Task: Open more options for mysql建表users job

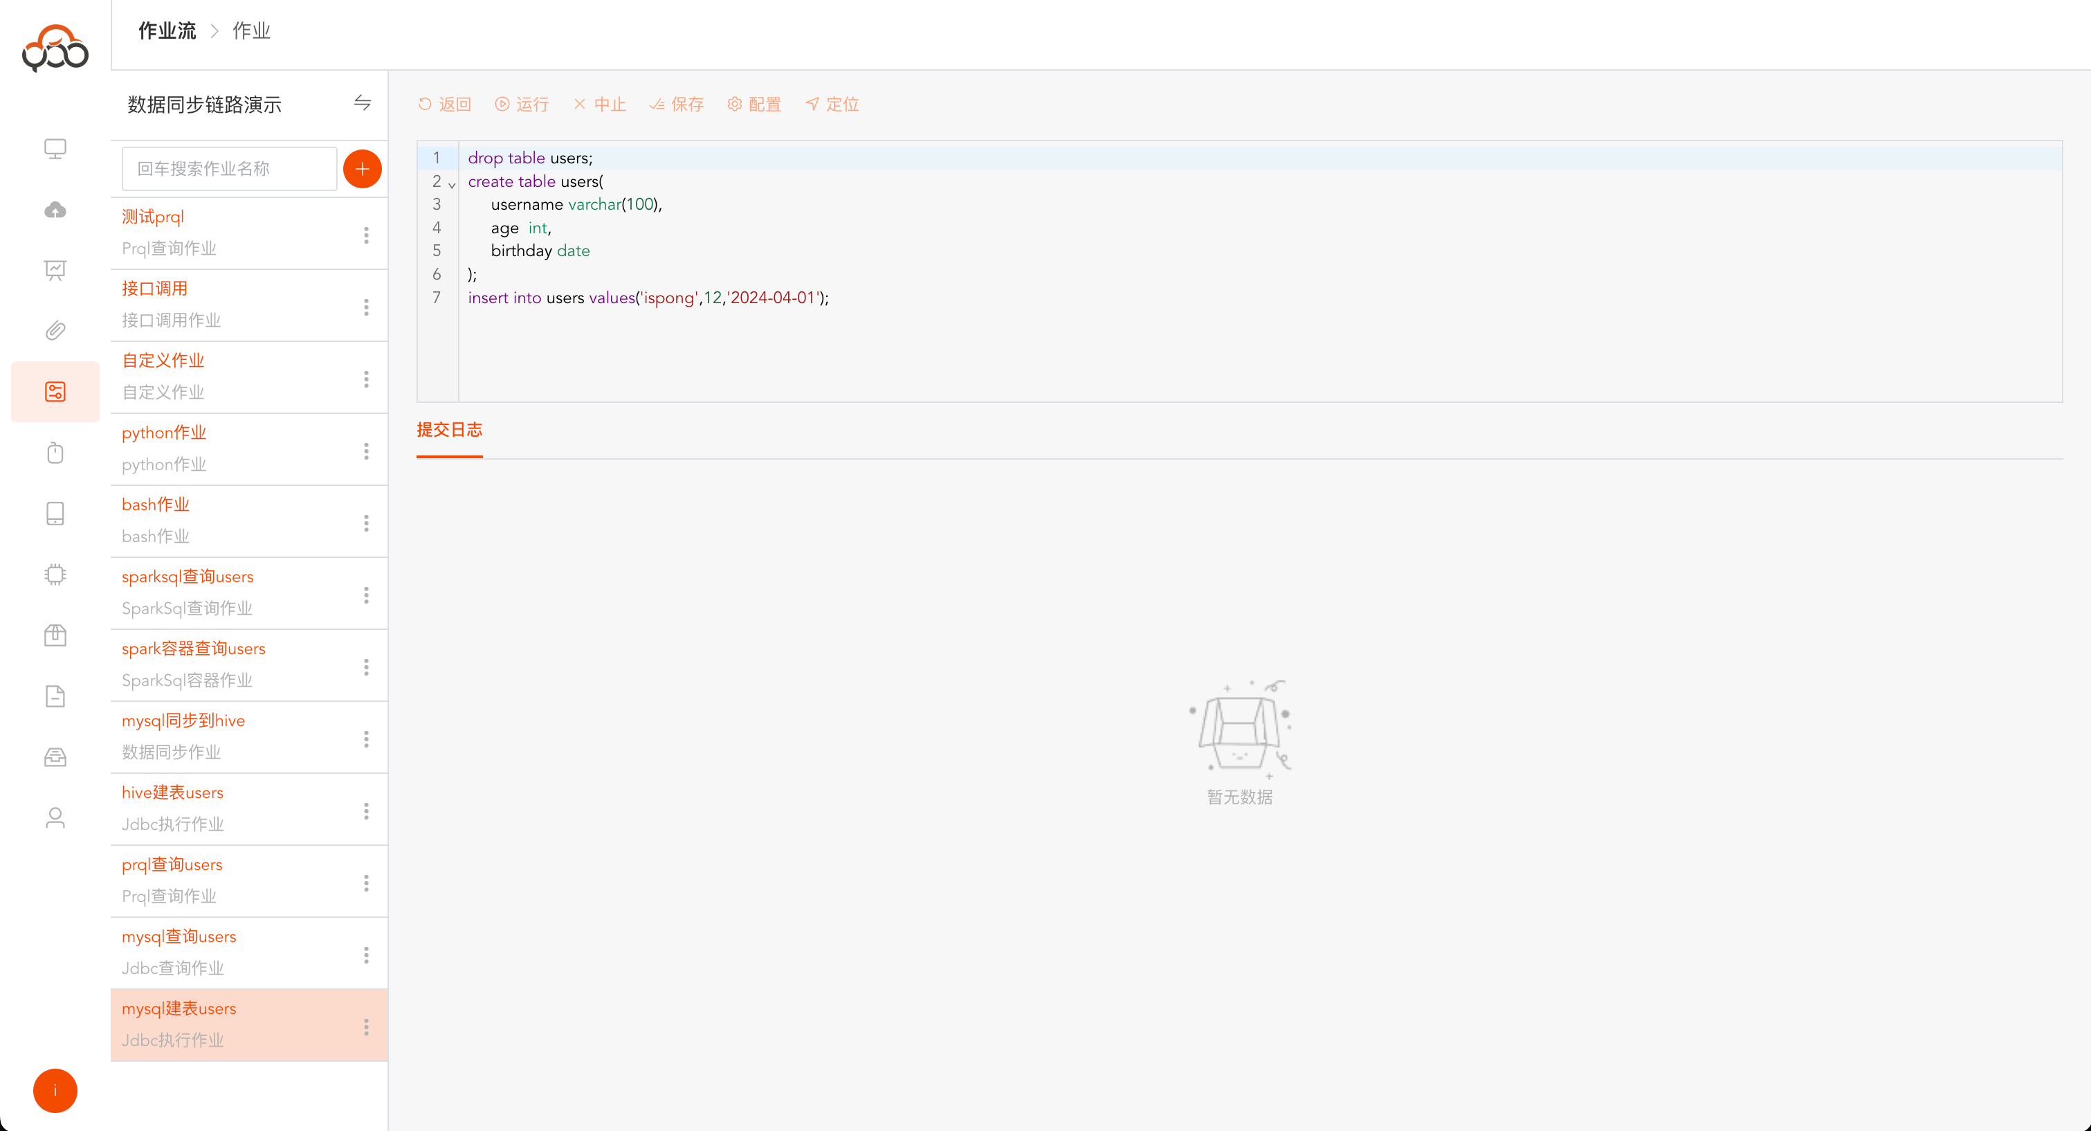Action: pos(366,1027)
